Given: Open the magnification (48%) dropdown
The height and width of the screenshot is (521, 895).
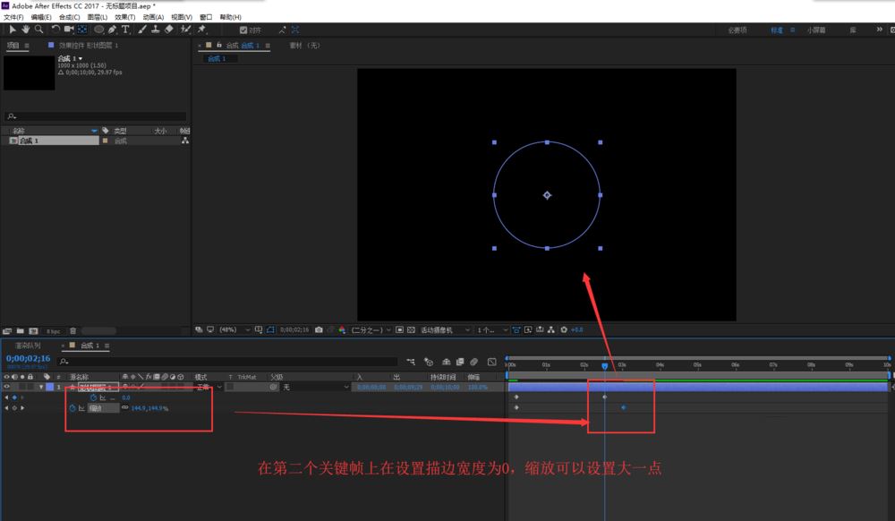Looking at the screenshot, I should pos(234,329).
